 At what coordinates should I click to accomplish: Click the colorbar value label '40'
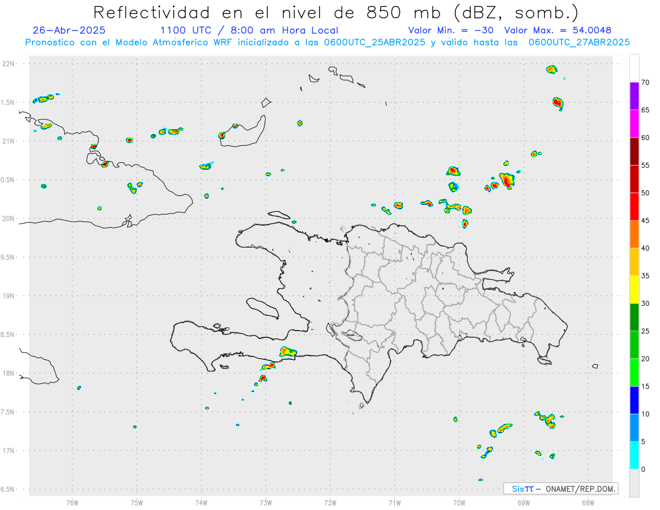pyautogui.click(x=645, y=248)
